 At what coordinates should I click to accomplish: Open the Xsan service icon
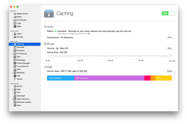[15, 105]
